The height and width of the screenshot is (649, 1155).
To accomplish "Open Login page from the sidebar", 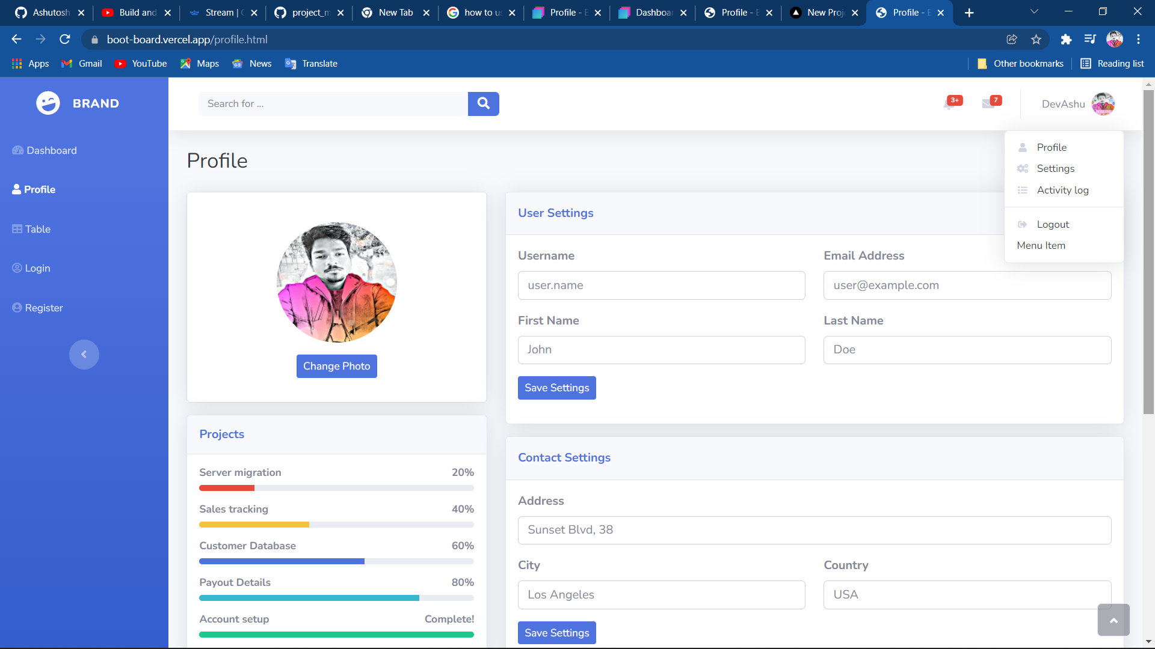I will [x=31, y=269].
